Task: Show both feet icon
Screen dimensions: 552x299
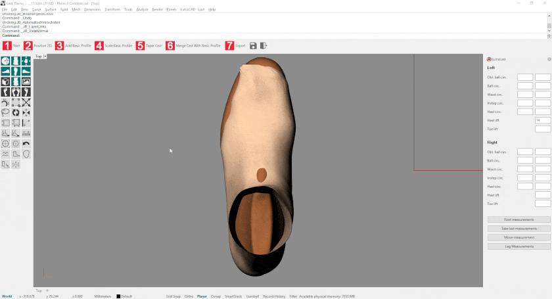Action: (16, 92)
